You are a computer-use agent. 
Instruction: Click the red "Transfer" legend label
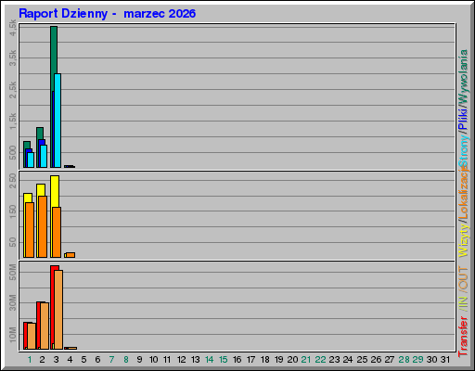point(463,337)
